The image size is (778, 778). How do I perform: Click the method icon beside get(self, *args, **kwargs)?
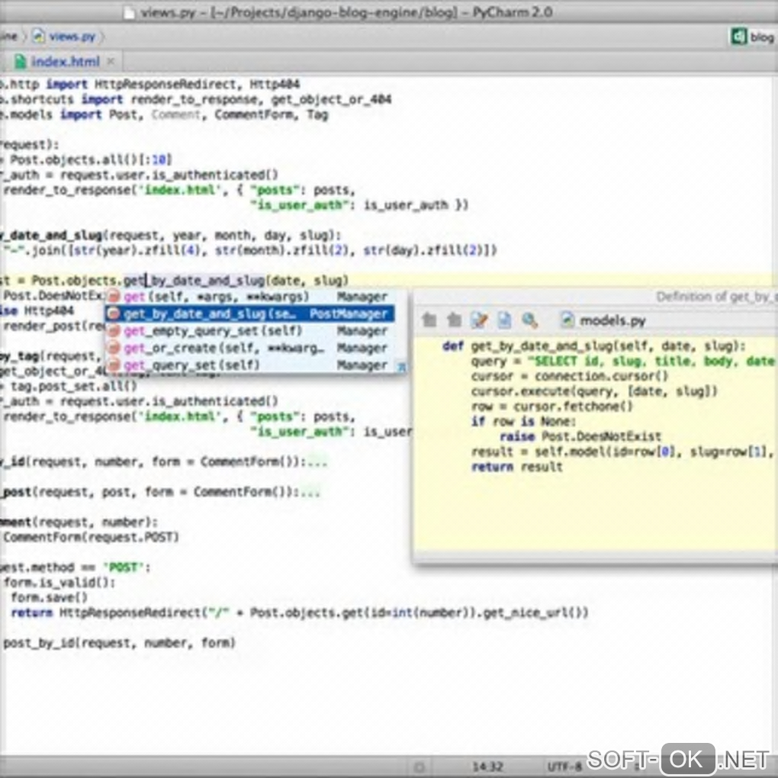pyautogui.click(x=114, y=296)
